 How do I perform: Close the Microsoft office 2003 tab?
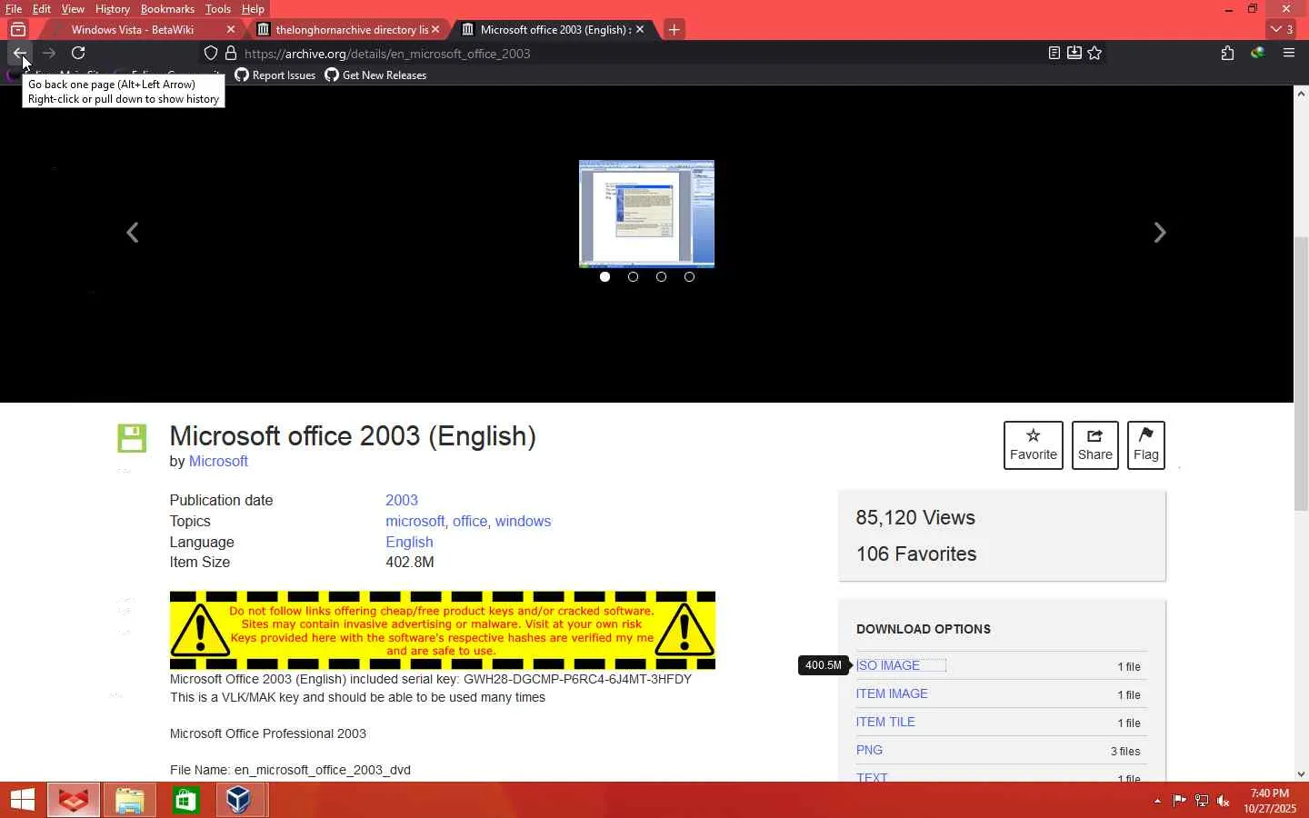pyautogui.click(x=640, y=29)
